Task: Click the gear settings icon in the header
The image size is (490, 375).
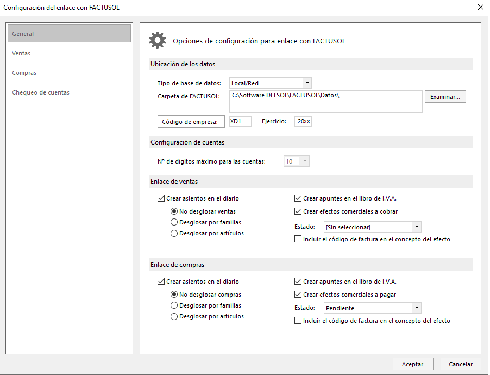Action: [x=158, y=40]
